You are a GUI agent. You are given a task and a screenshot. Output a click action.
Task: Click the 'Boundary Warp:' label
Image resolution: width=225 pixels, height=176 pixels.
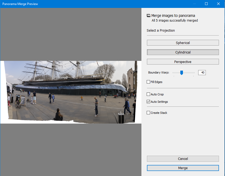tap(158, 72)
